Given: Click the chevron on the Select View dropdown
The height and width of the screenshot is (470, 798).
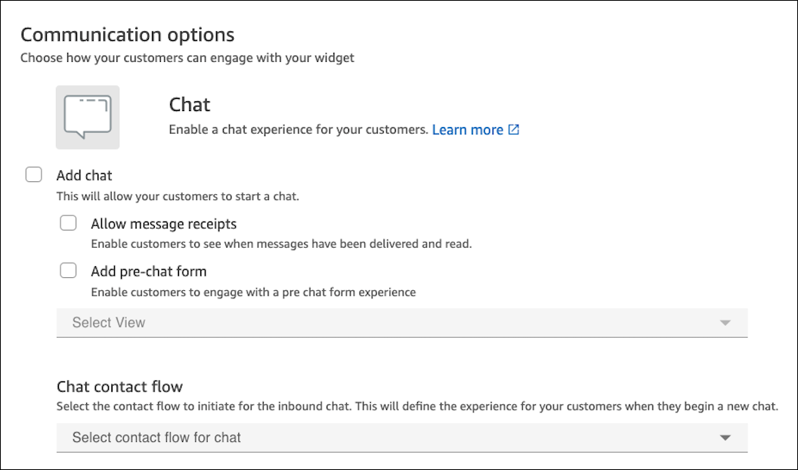Looking at the screenshot, I should [x=725, y=323].
